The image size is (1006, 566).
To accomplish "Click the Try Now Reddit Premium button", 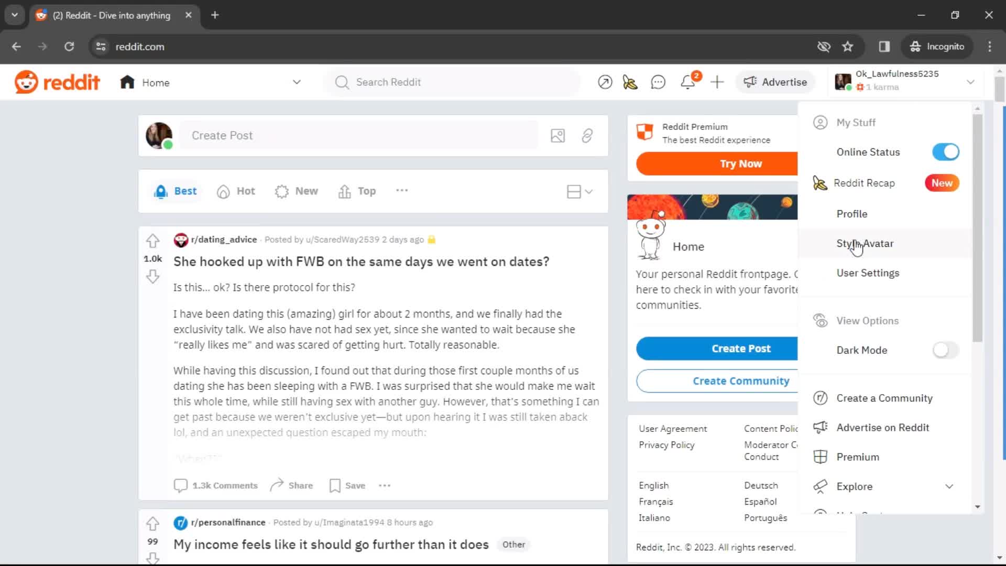I will click(x=741, y=163).
